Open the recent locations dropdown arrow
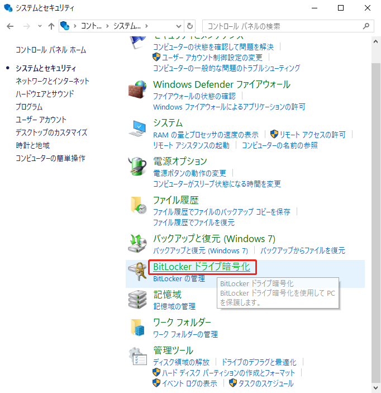This screenshot has height=393, width=381. tap(40, 26)
